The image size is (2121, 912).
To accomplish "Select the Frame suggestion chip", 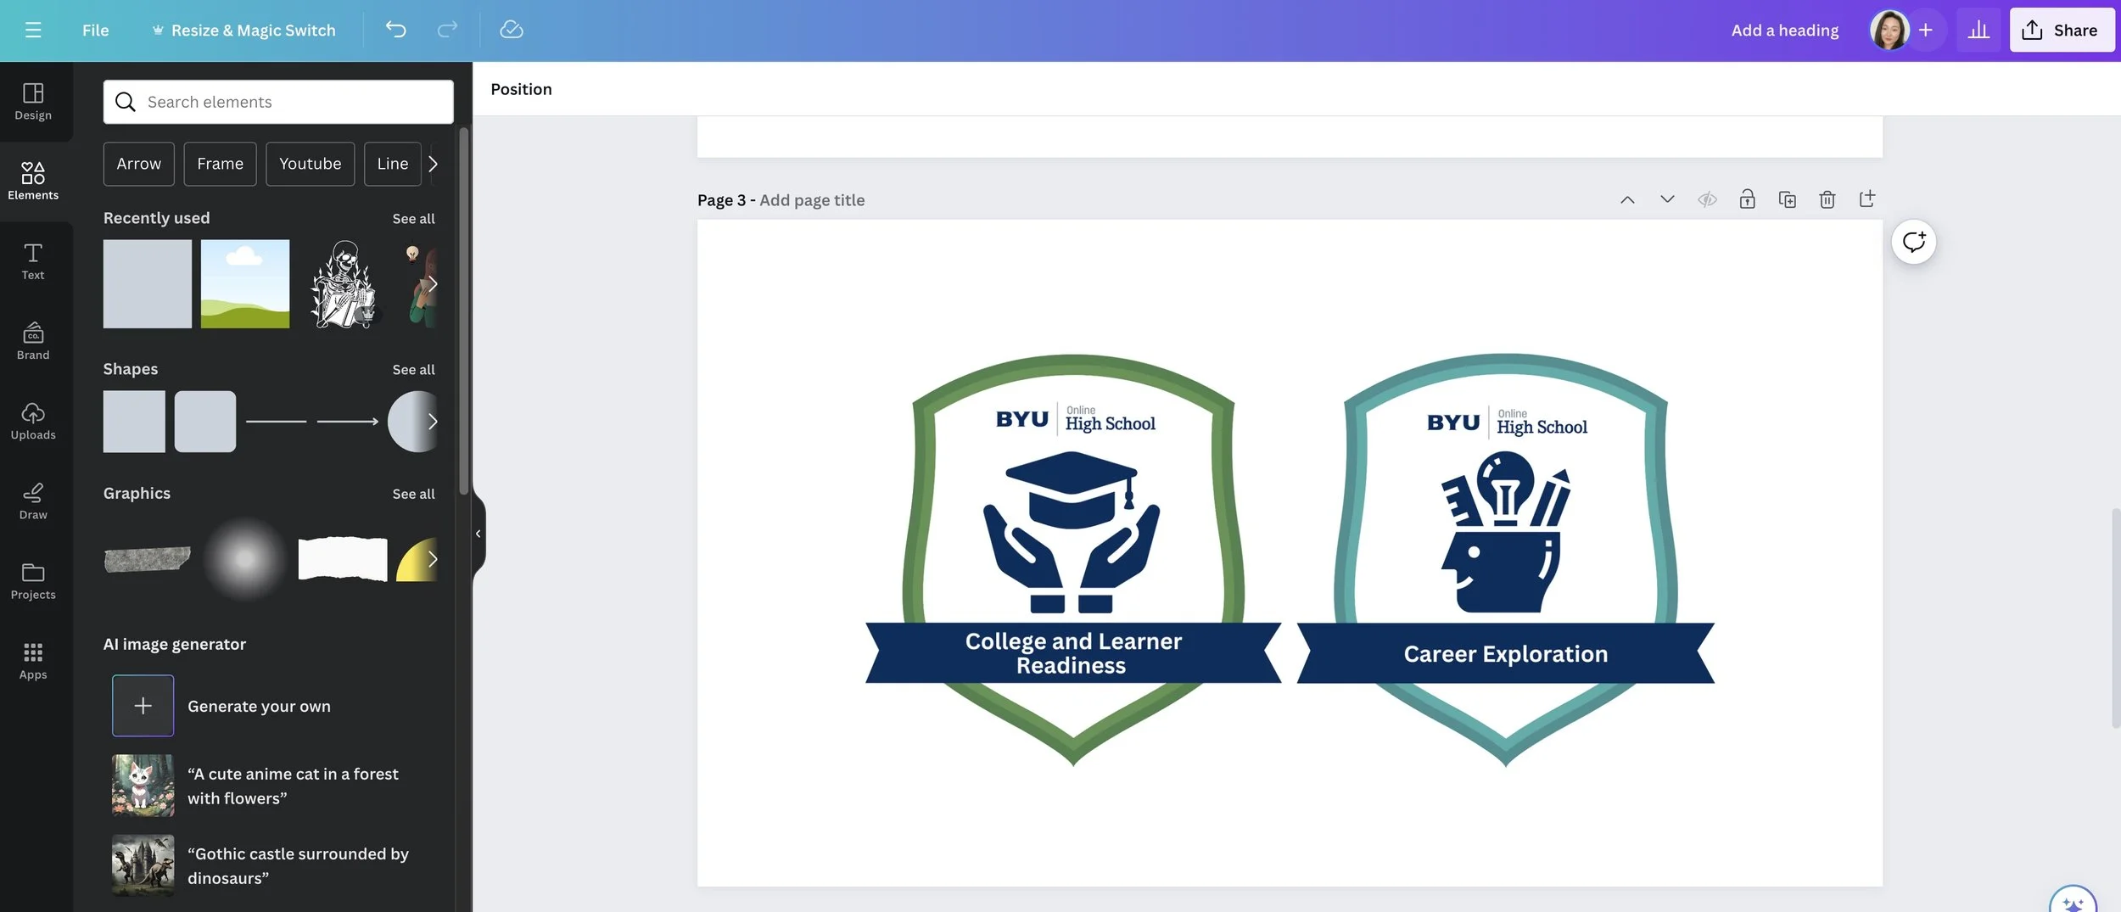I will [220, 164].
